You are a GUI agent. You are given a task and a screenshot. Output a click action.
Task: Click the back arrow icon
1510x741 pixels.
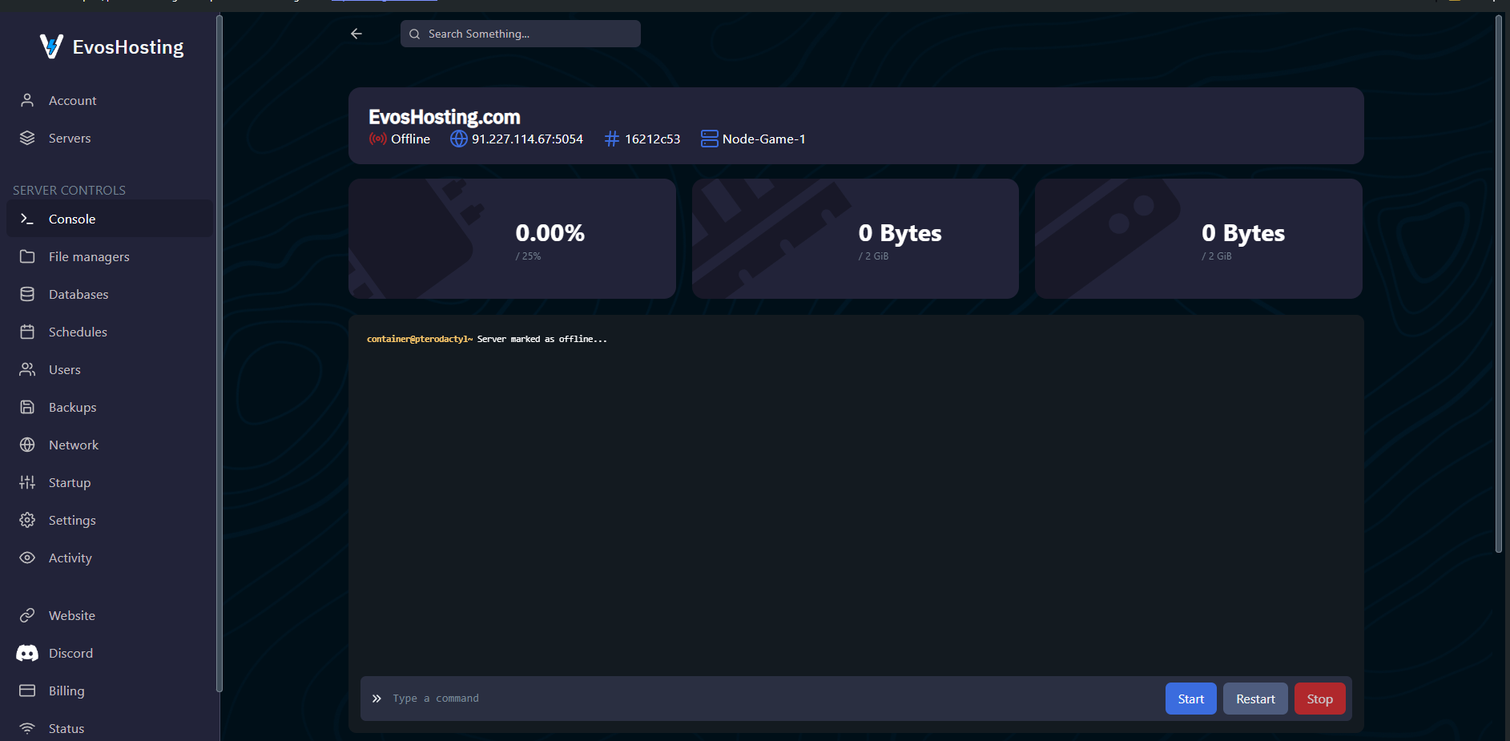[356, 34]
